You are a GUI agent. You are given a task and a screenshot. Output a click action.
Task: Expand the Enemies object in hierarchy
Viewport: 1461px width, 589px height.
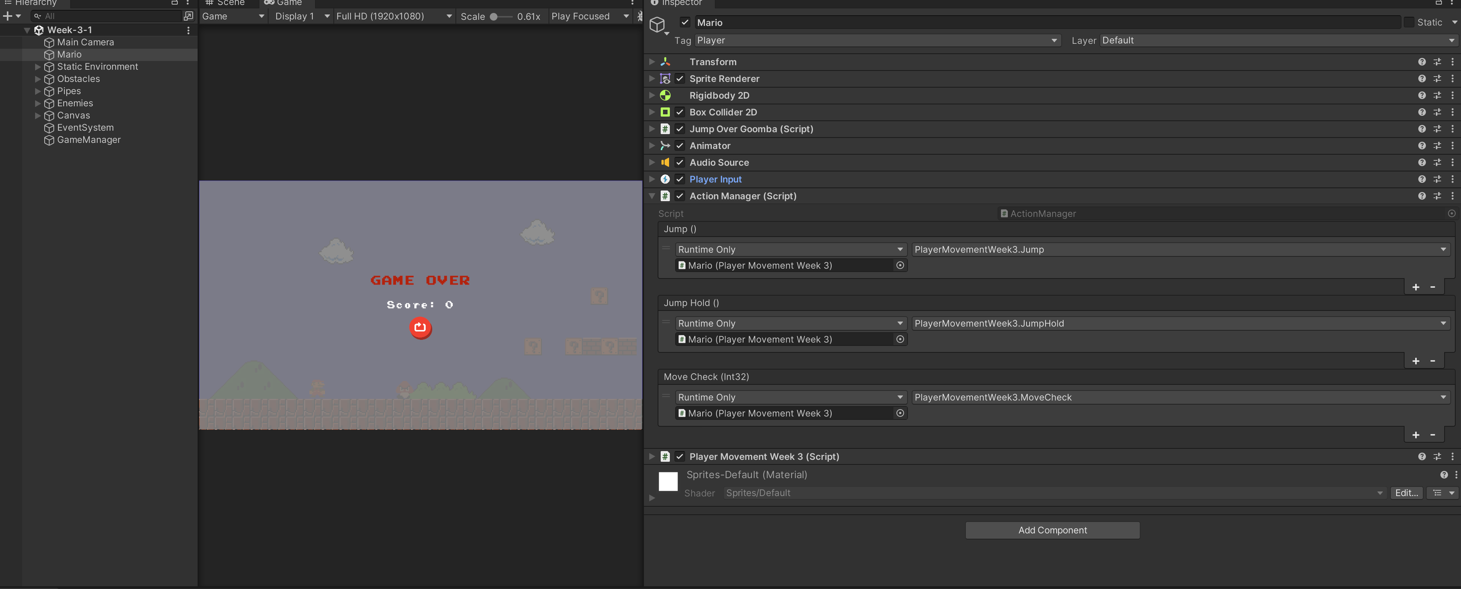tap(38, 103)
